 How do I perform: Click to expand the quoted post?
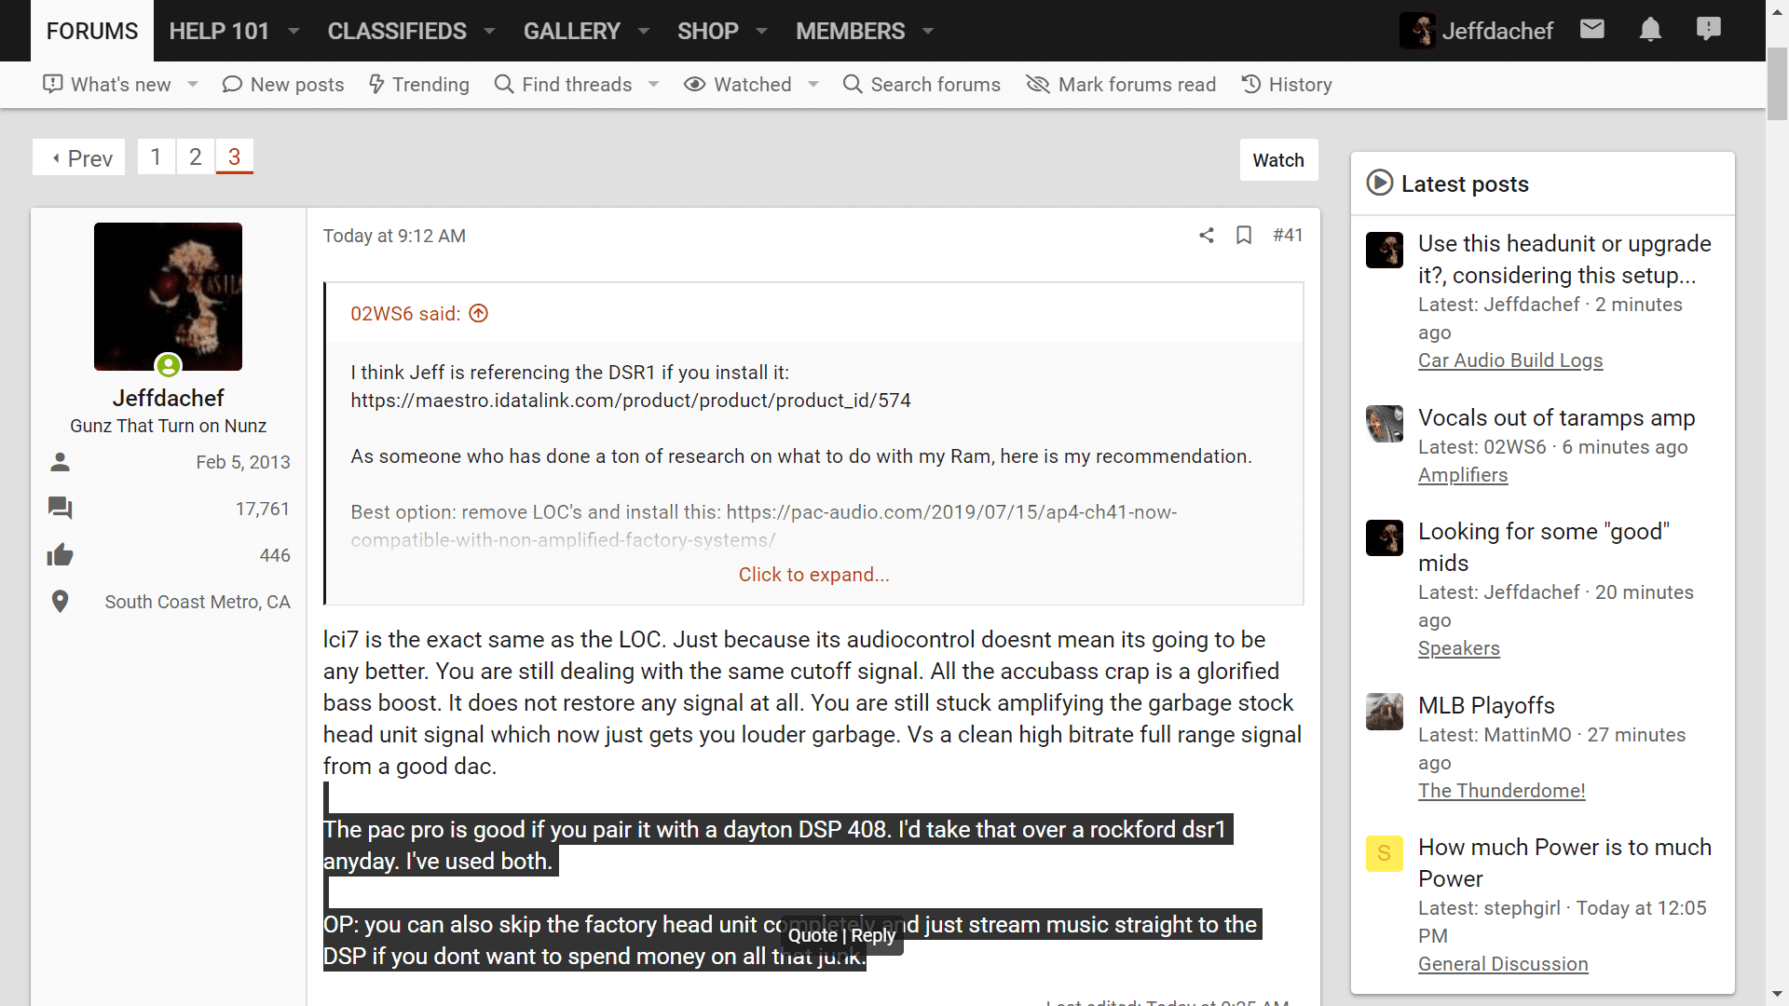(814, 575)
